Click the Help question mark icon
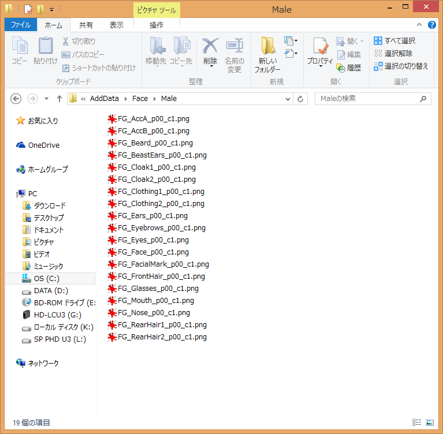The image size is (443, 434). (x=431, y=25)
